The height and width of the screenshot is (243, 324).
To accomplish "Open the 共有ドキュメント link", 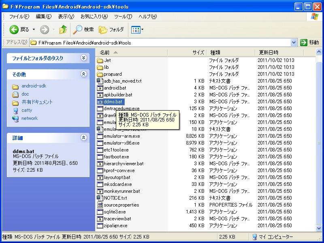I will (37, 102).
